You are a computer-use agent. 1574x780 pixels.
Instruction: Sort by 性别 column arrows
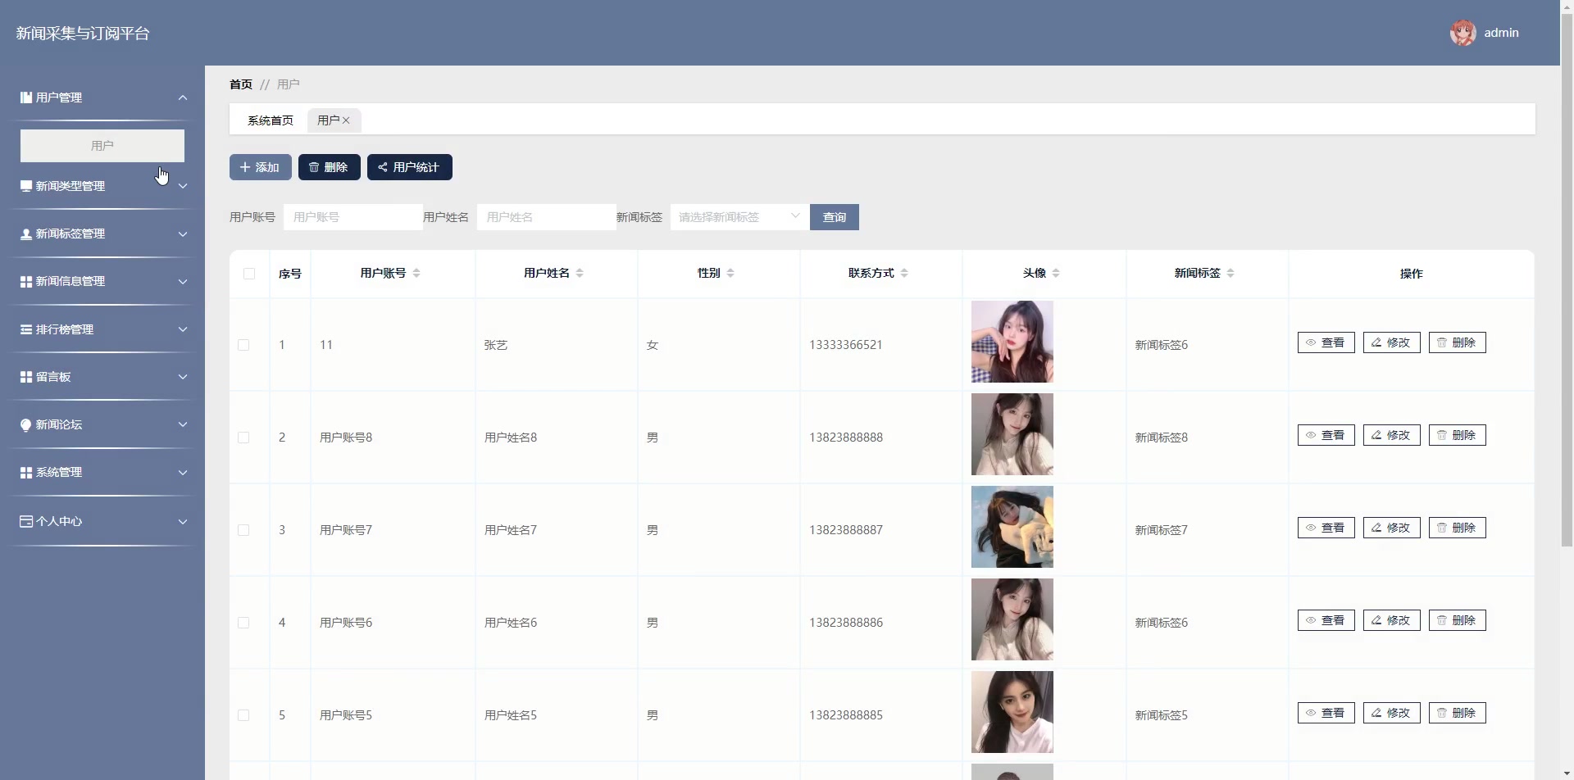point(730,273)
